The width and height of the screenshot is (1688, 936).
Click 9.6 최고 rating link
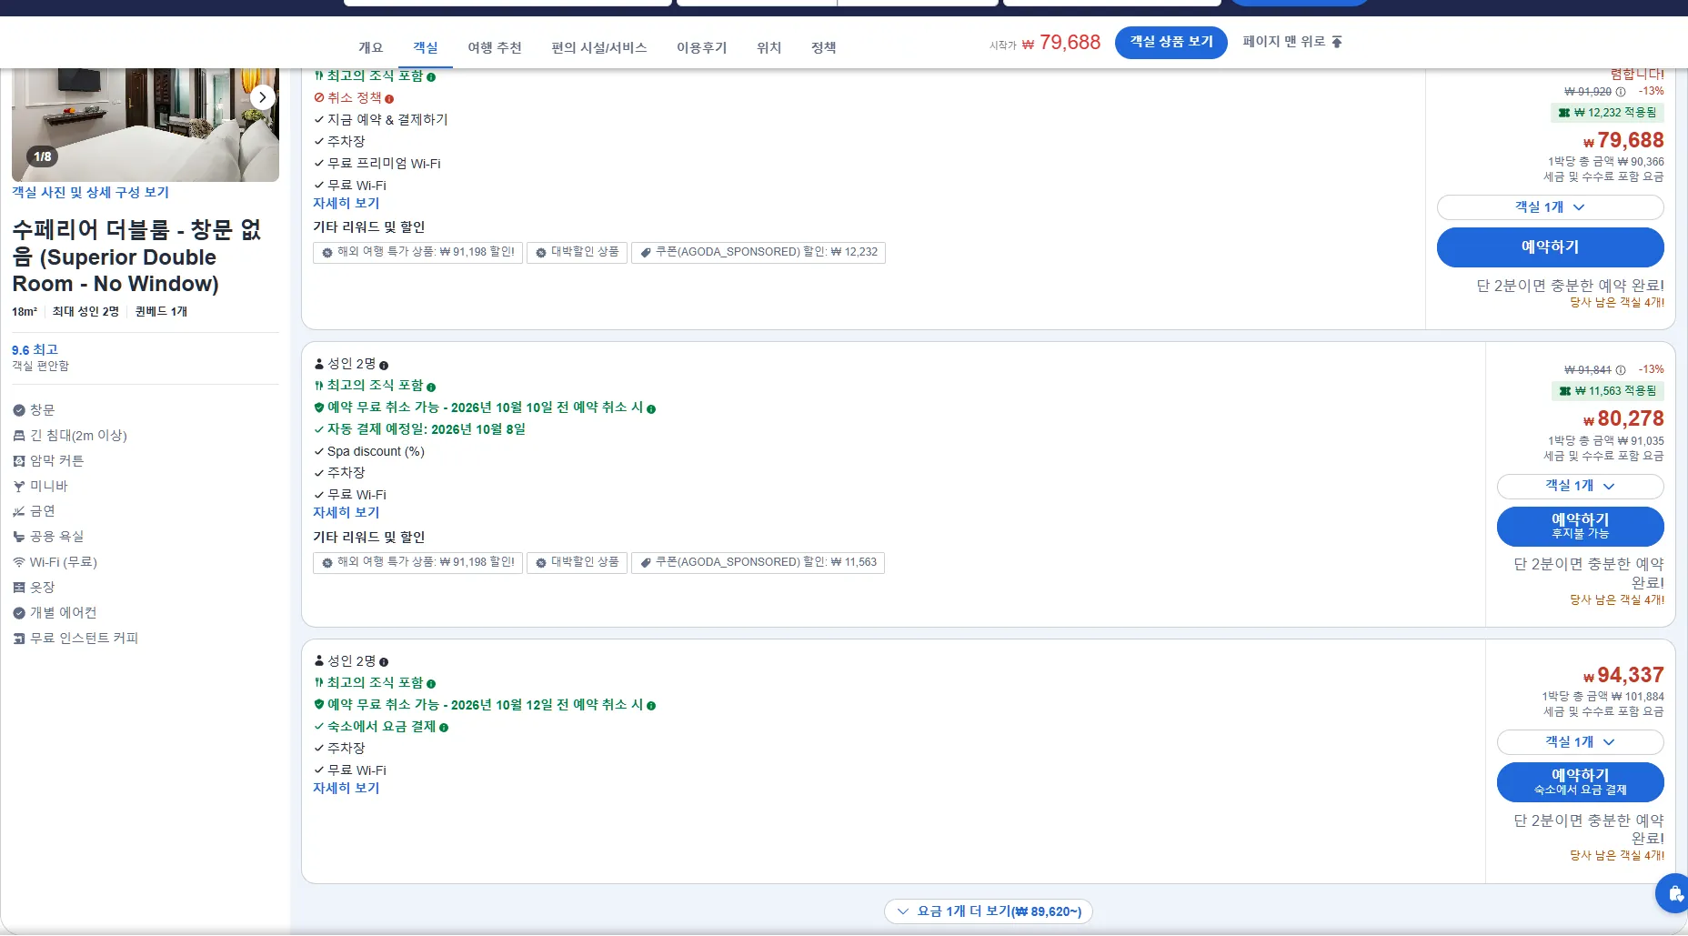click(35, 350)
